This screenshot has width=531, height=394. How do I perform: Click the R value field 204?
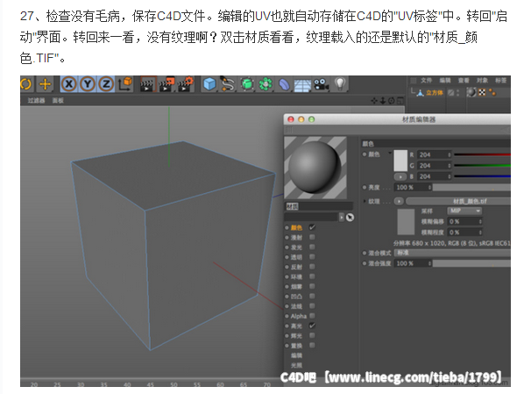pyautogui.click(x=434, y=155)
